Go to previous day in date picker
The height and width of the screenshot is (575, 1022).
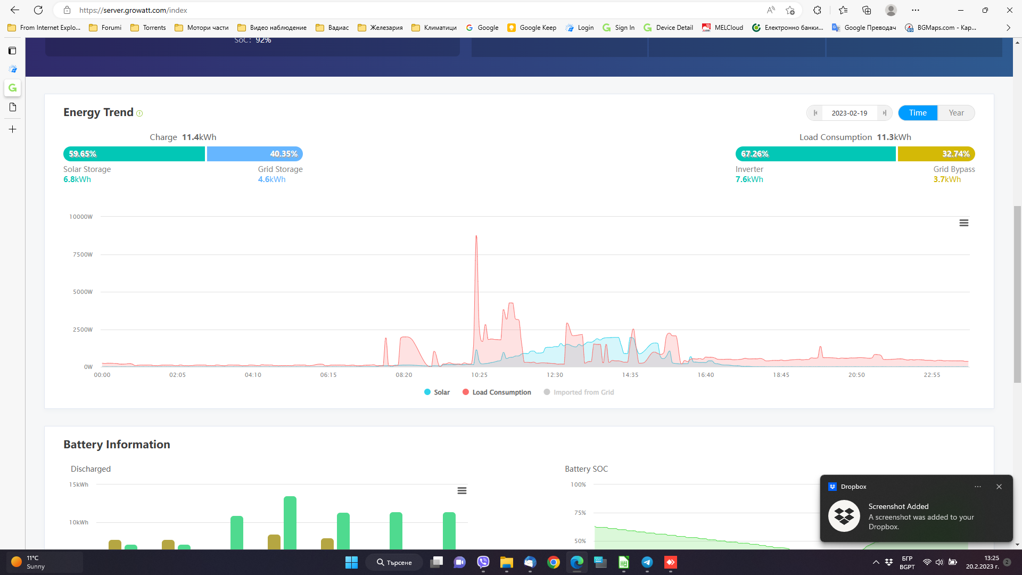coord(815,113)
